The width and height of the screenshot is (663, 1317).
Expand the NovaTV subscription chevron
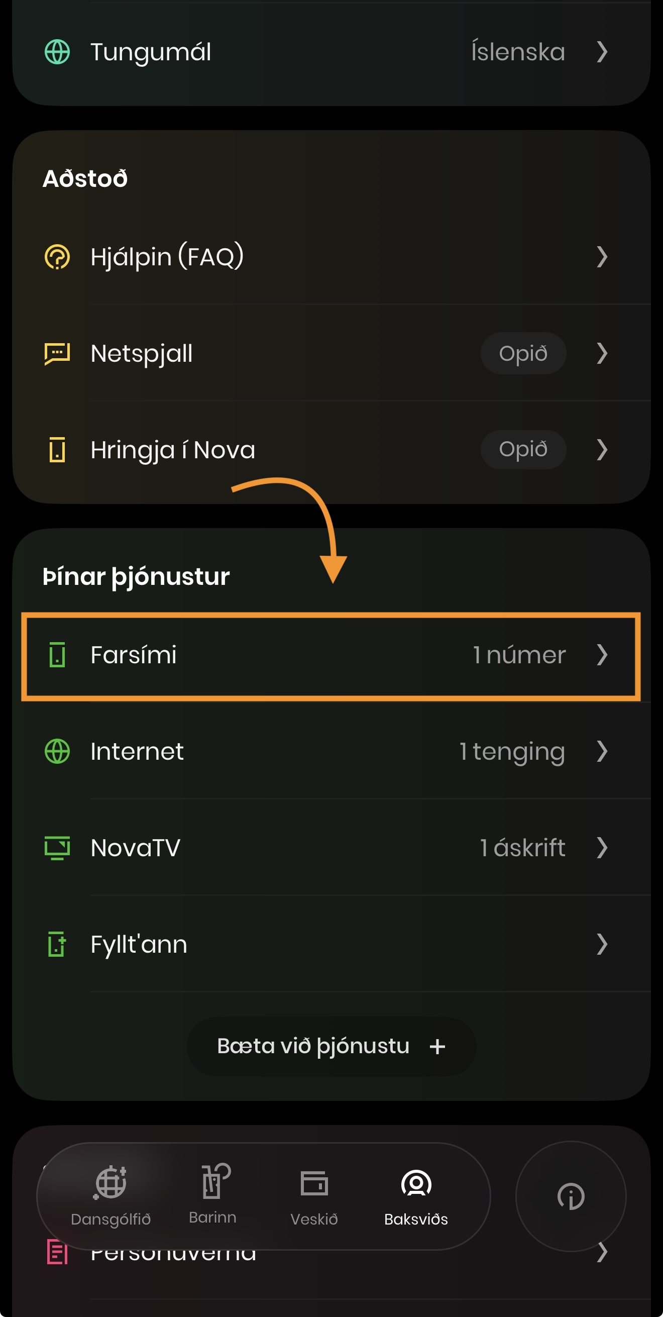(x=602, y=848)
